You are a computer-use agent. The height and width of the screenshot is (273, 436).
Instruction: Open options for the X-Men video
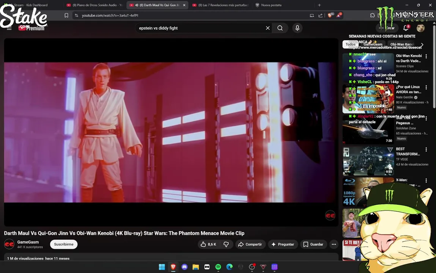(426, 181)
